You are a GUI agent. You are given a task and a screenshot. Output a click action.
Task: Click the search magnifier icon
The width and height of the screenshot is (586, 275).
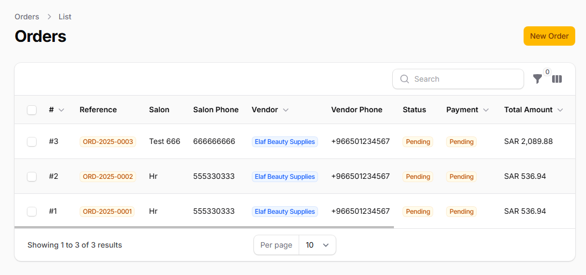[x=405, y=79]
